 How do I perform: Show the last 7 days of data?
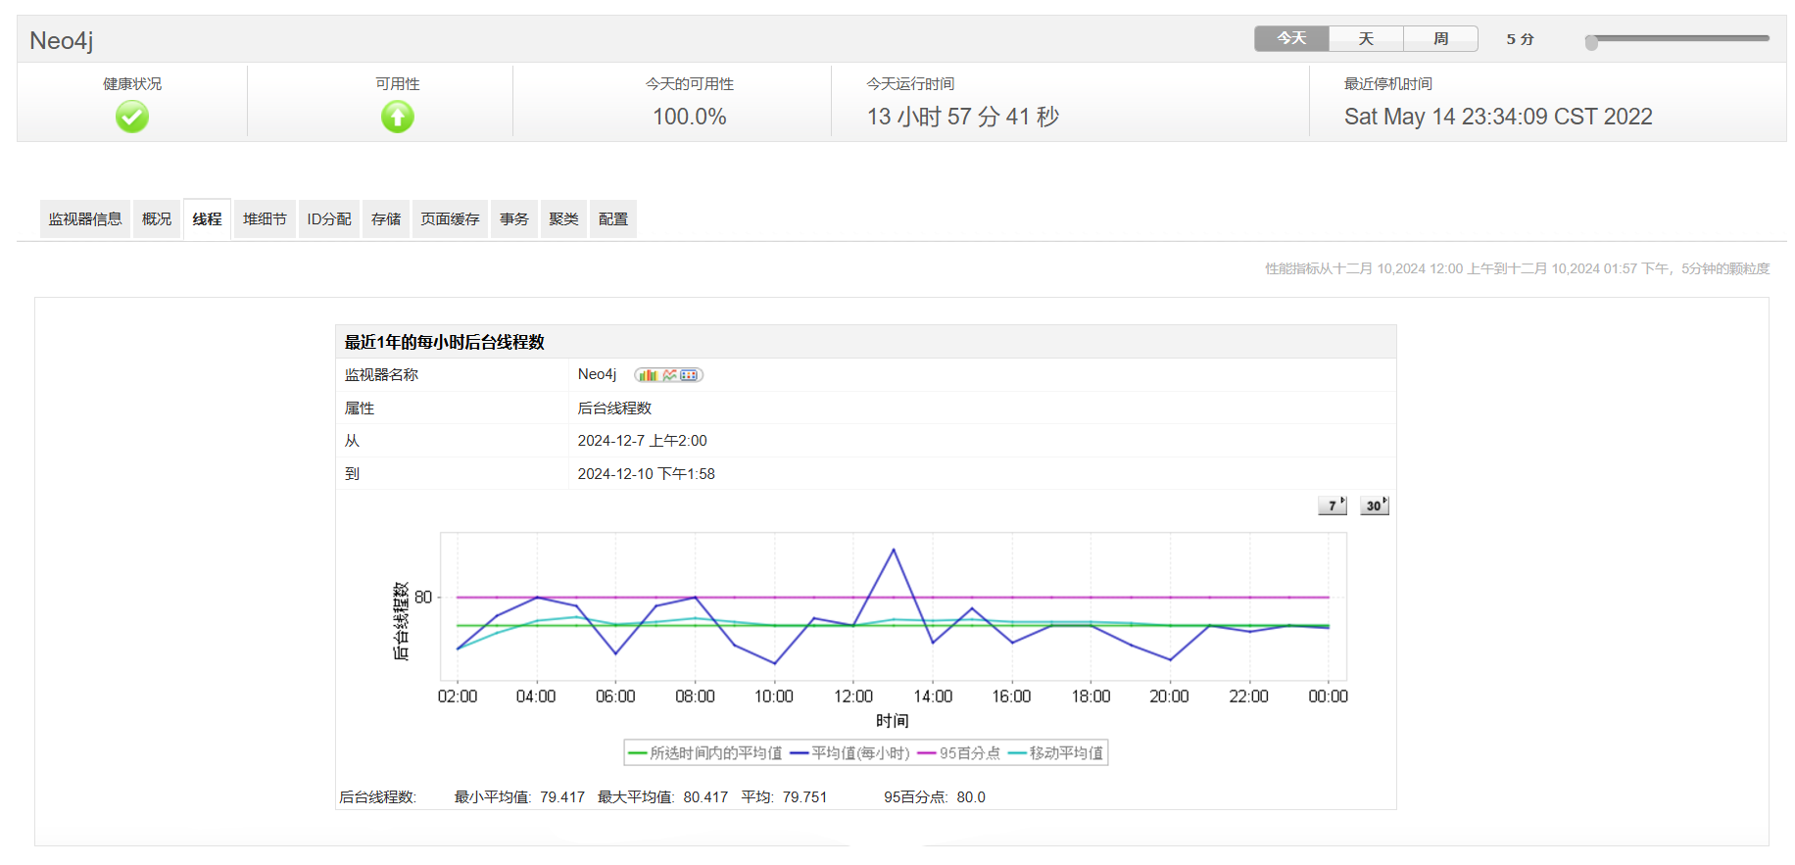tap(1332, 505)
